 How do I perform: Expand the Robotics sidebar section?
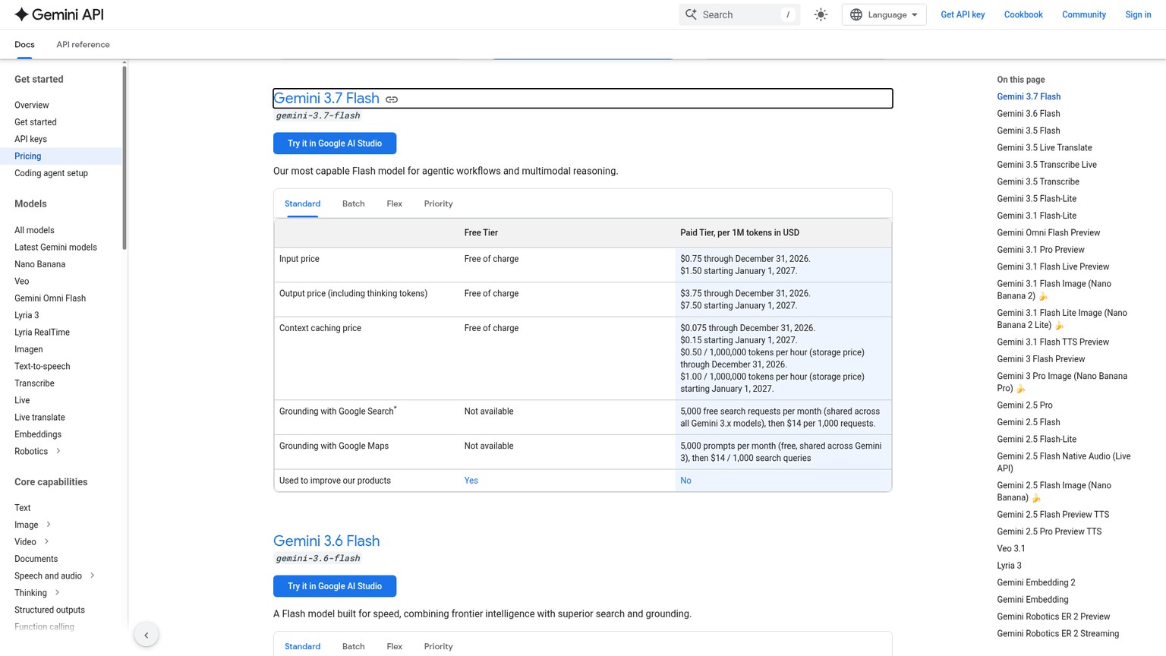click(58, 451)
